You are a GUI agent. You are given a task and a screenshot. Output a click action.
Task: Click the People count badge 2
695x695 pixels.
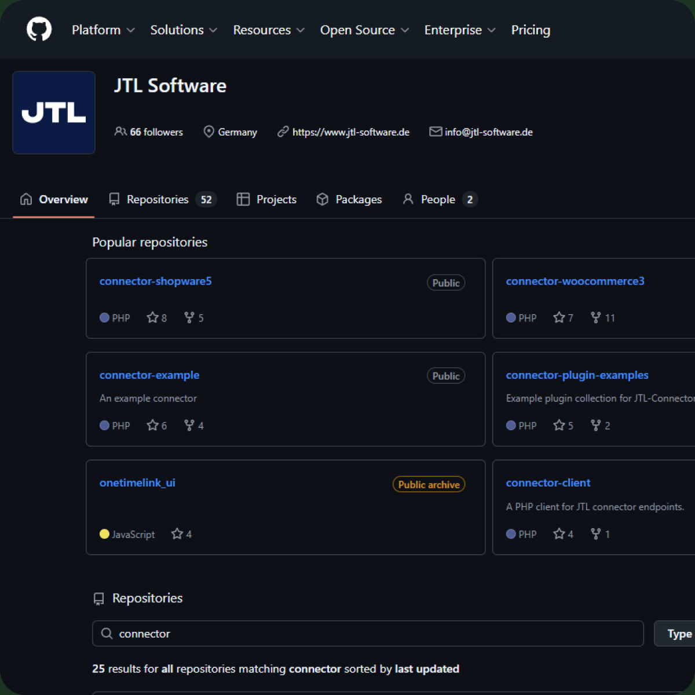tap(470, 200)
